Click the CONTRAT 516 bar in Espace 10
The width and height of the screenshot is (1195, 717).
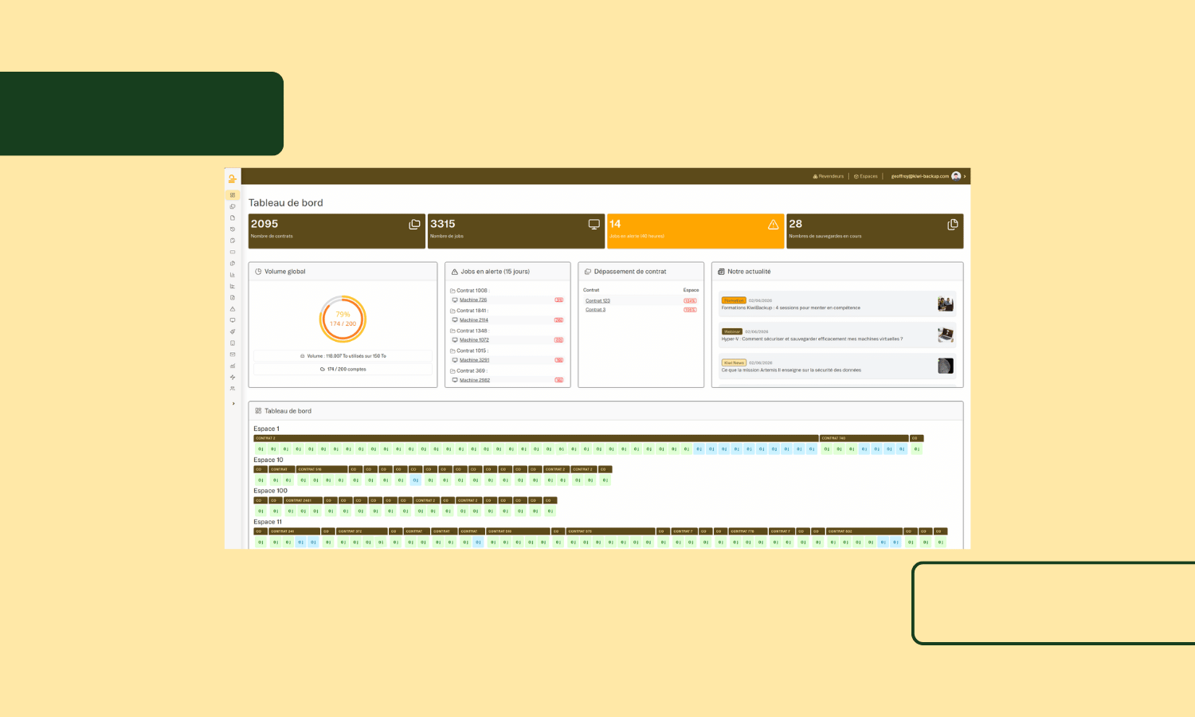pyautogui.click(x=322, y=469)
